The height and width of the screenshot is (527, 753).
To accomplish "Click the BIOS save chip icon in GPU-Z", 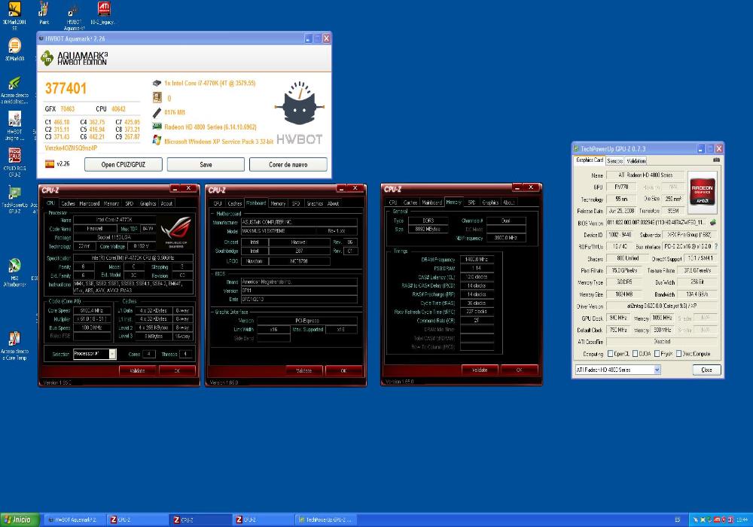I will pyautogui.click(x=712, y=223).
